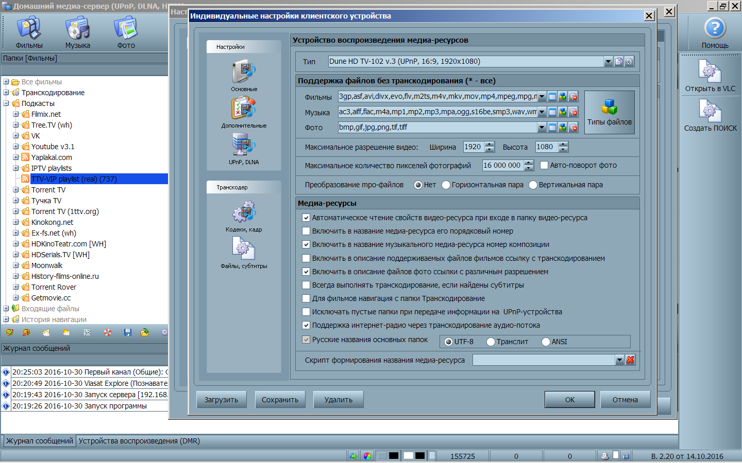
Task: Click red X next to script dropdown
Action: pos(630,360)
